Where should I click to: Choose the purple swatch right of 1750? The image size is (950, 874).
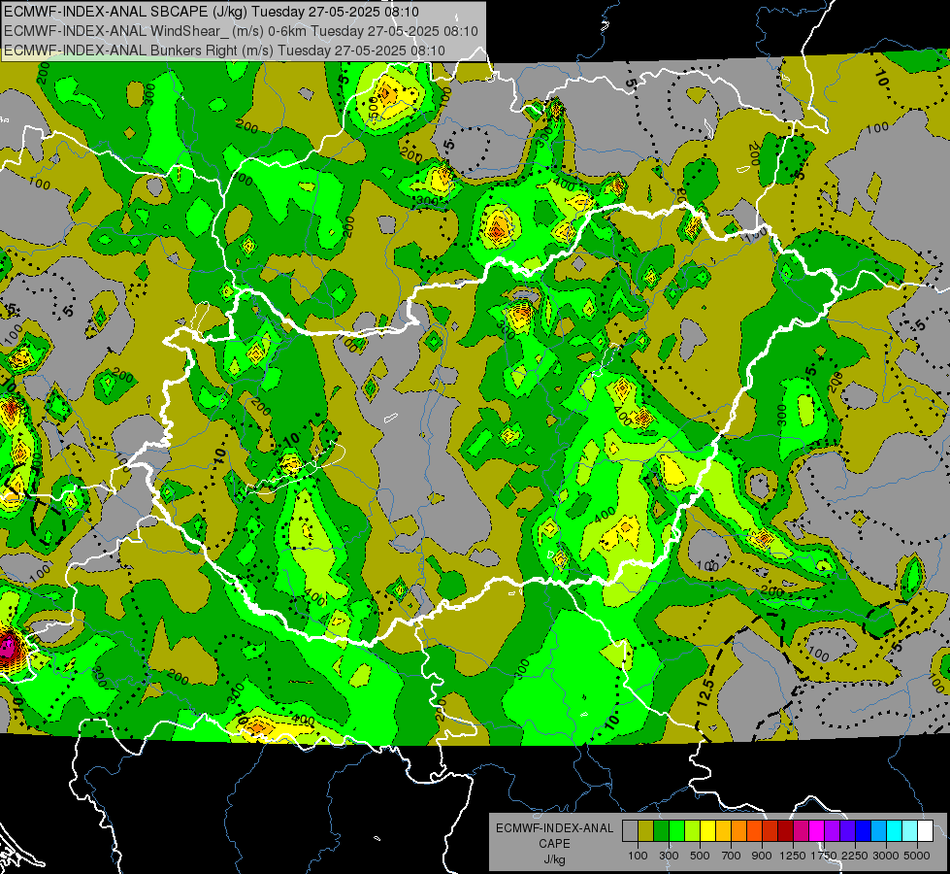pos(833,831)
